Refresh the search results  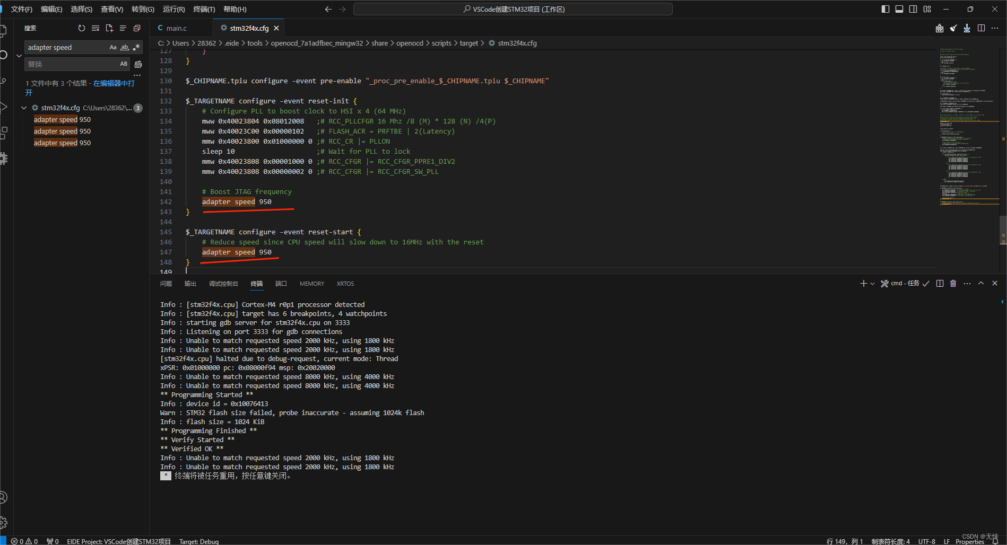pyautogui.click(x=81, y=28)
